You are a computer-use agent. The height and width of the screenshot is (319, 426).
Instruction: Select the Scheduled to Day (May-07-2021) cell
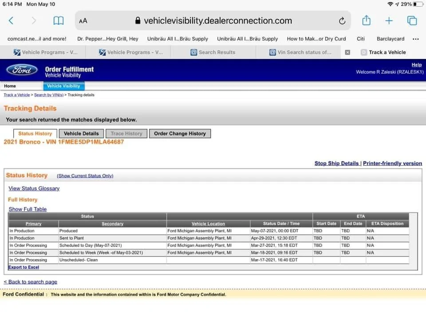[112, 245]
